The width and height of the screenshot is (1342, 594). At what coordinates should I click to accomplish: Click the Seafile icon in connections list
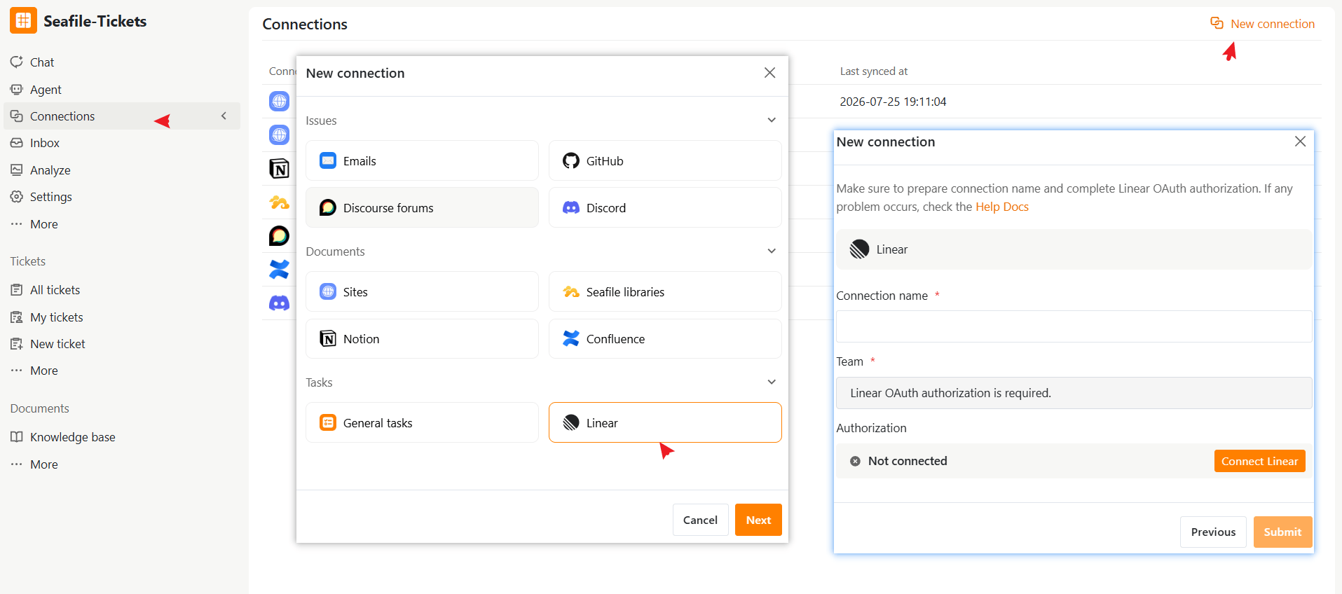(279, 202)
